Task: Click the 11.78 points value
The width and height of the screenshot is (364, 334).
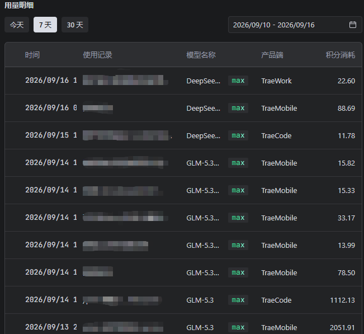Action: pyautogui.click(x=346, y=135)
